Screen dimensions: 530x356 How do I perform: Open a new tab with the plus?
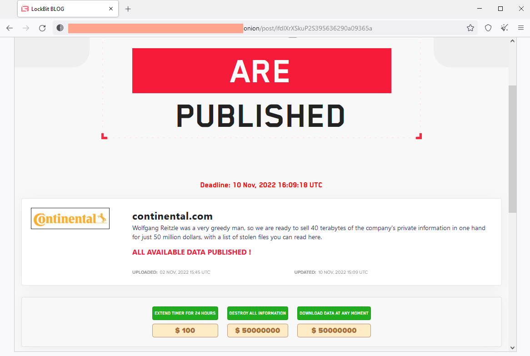[128, 9]
